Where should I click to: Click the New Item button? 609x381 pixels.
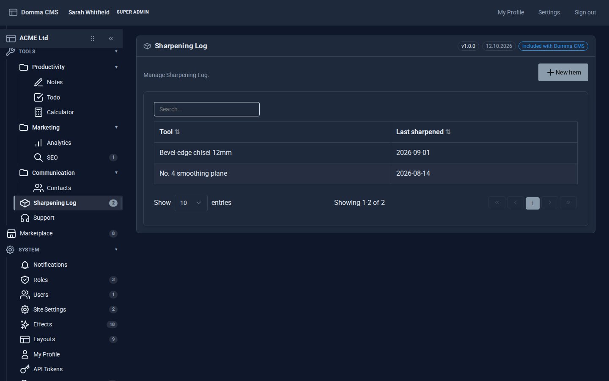(x=563, y=72)
